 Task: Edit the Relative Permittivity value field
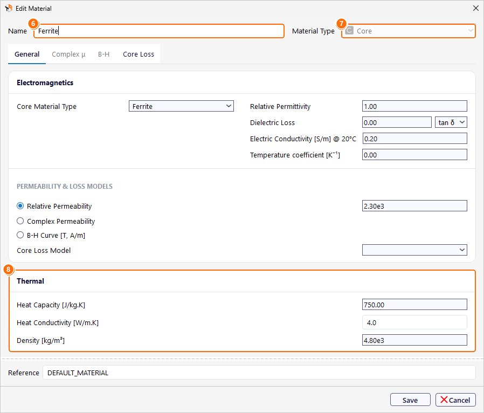[x=414, y=106]
